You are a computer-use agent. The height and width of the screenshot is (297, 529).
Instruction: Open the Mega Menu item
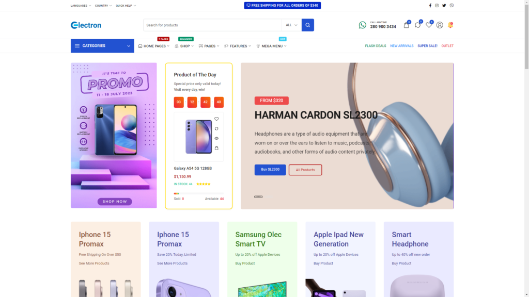(x=271, y=46)
